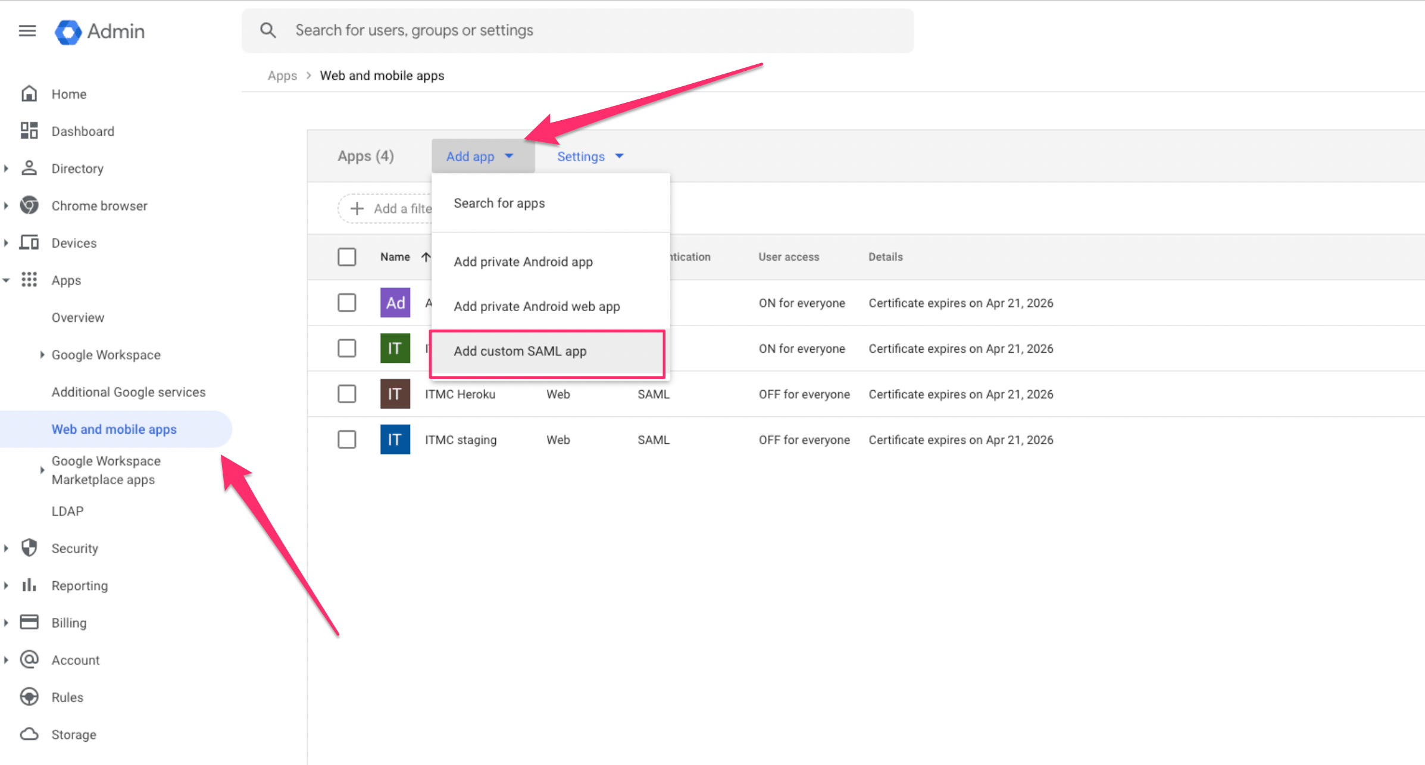The width and height of the screenshot is (1425, 765).
Task: Click the Rules icon
Action: click(x=29, y=697)
